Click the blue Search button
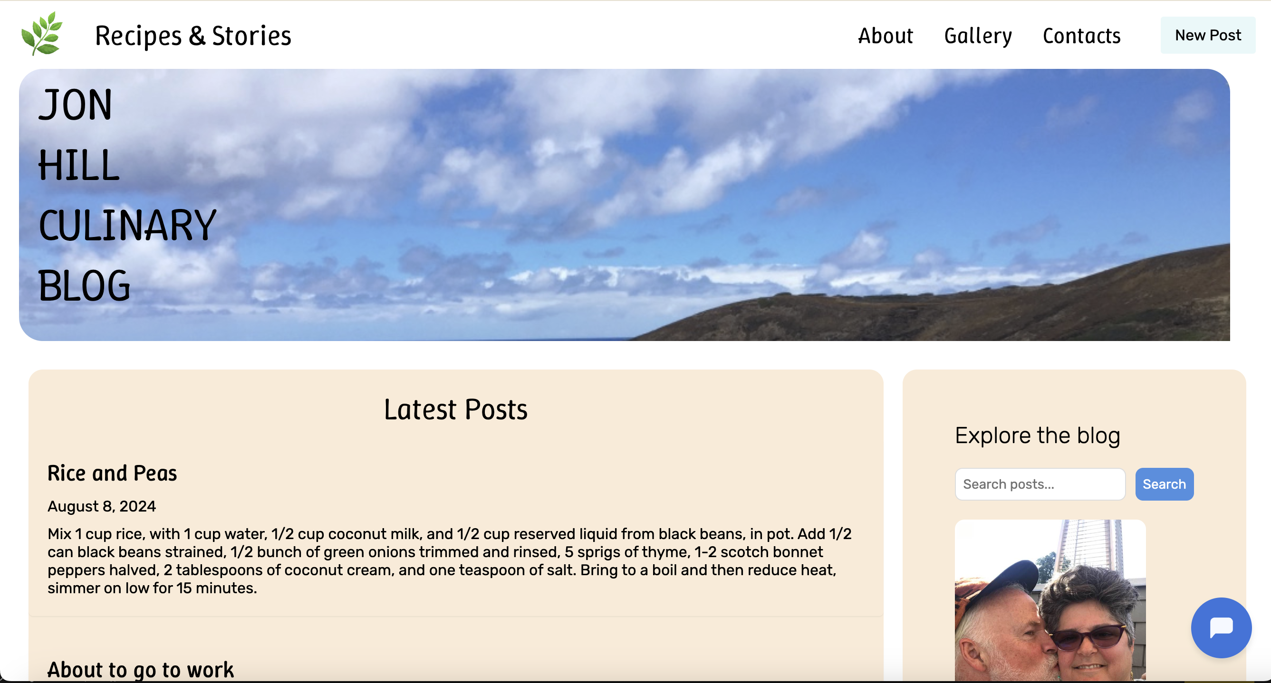This screenshot has width=1271, height=683. 1164,484
